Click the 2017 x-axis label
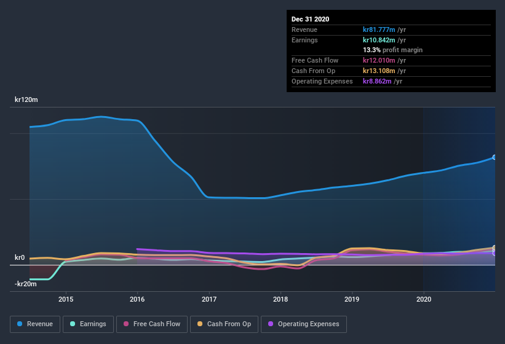 point(209,299)
